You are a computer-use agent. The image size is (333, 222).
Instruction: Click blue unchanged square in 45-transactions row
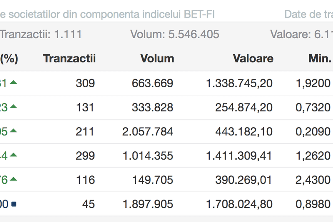pos(14,204)
